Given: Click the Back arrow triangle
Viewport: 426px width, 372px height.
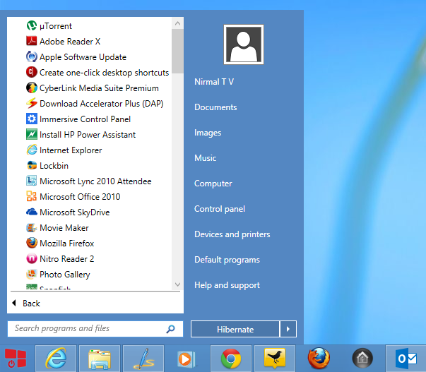Looking at the screenshot, I should 14,303.
